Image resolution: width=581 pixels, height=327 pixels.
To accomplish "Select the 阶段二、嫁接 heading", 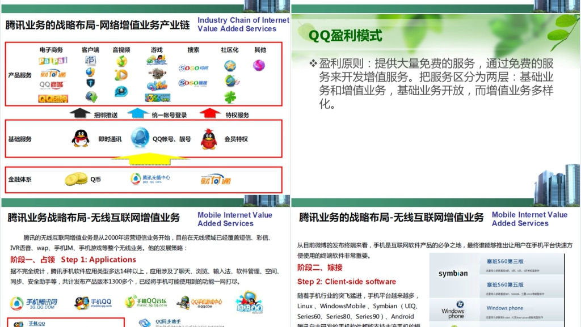I will pos(320,267).
